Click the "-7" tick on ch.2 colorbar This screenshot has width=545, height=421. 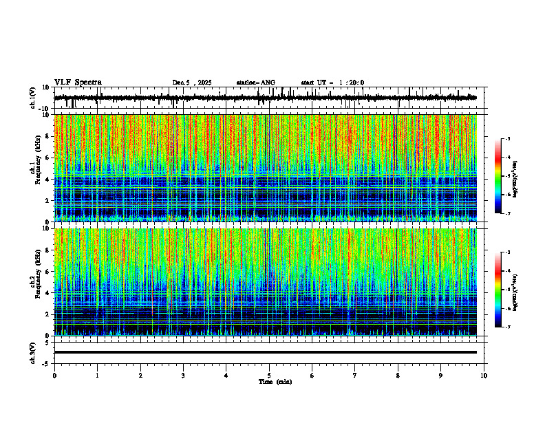point(507,327)
